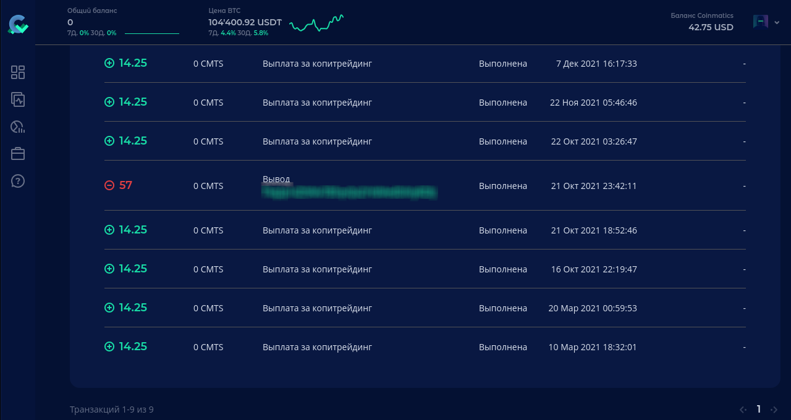Click the BTC price sparkline chart
The image size is (791, 420).
tap(316, 23)
